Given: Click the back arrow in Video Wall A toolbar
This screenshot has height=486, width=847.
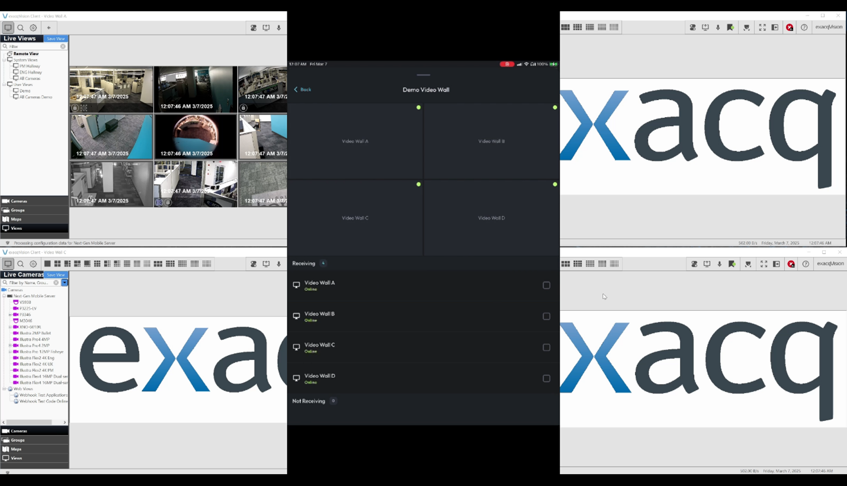Looking at the screenshot, I should (49, 28).
